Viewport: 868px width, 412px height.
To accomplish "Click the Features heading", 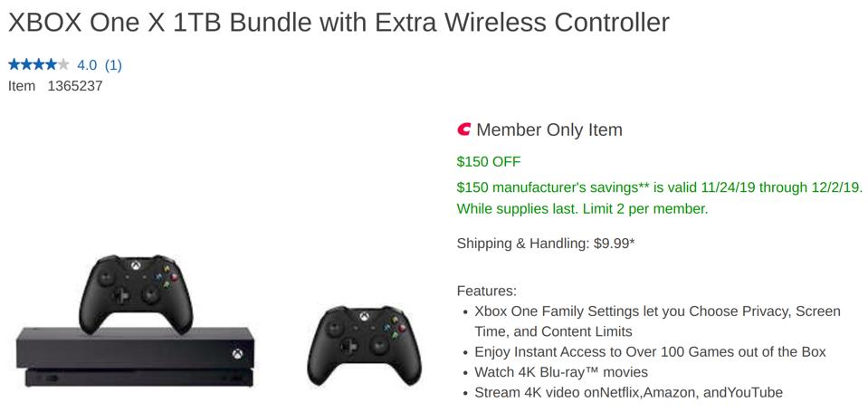I will coord(486,291).
